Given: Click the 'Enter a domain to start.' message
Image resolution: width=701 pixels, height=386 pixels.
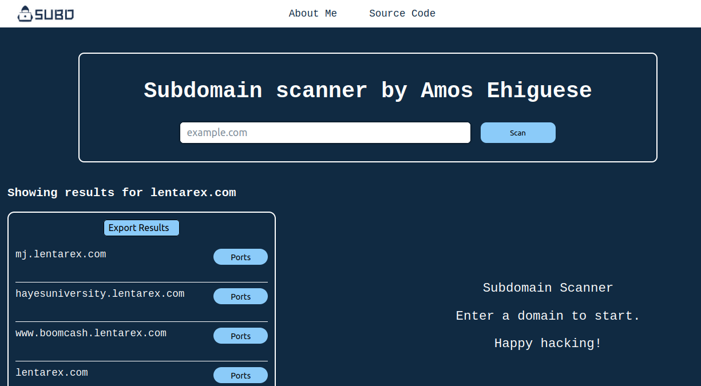Looking at the screenshot, I should tap(548, 316).
